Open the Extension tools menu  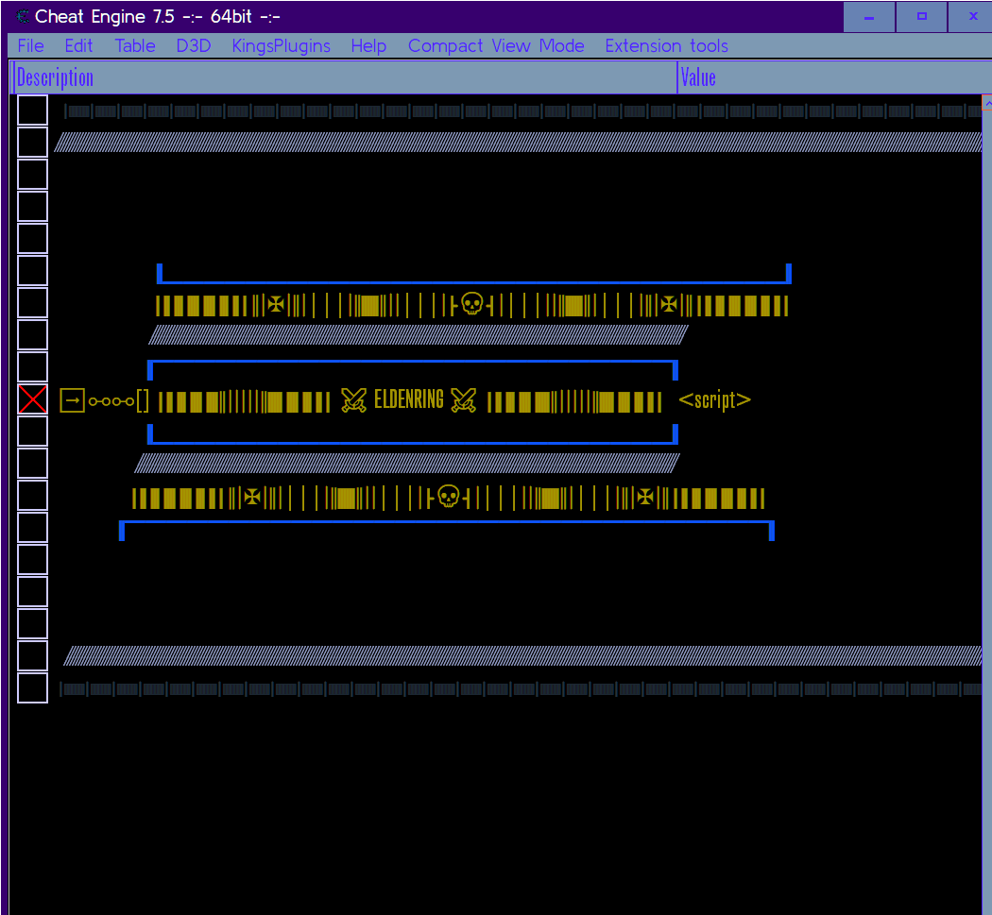[x=666, y=45]
